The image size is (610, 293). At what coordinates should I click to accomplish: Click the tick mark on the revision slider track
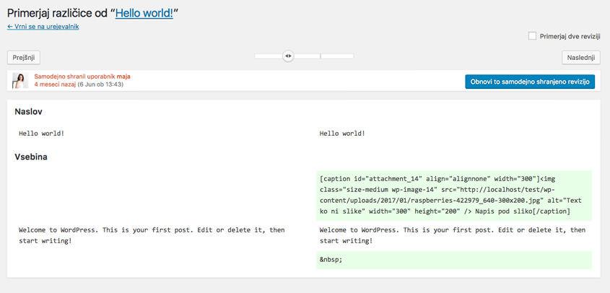[x=321, y=56]
